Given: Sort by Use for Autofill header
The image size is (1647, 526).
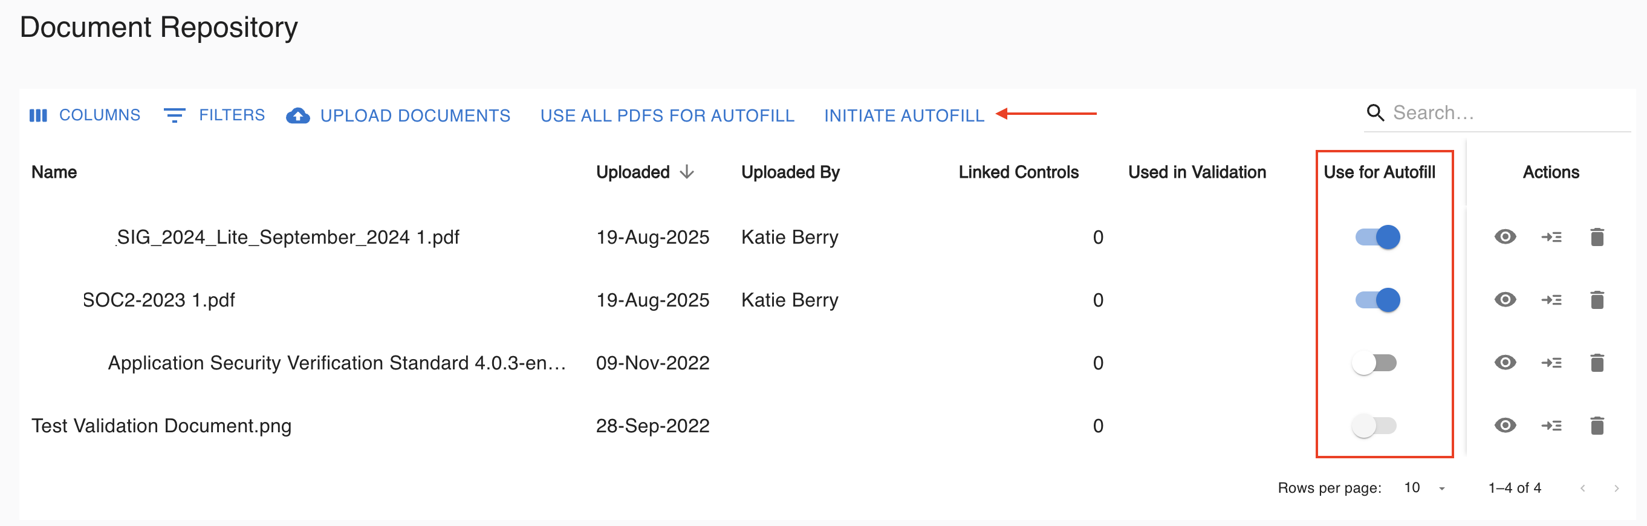Looking at the screenshot, I should click(x=1379, y=172).
